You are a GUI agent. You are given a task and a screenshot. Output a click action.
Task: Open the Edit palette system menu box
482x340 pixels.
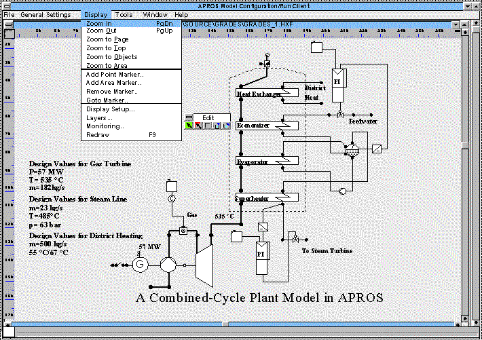(189, 117)
